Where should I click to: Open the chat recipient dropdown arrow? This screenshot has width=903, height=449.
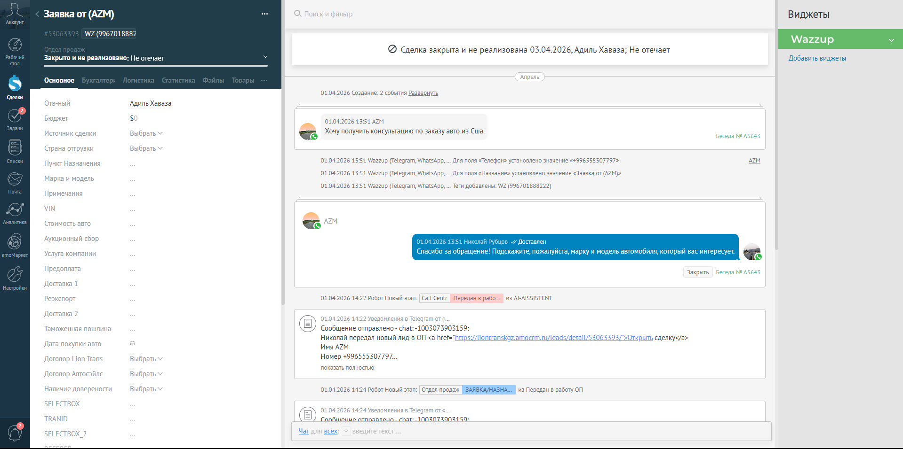(346, 431)
